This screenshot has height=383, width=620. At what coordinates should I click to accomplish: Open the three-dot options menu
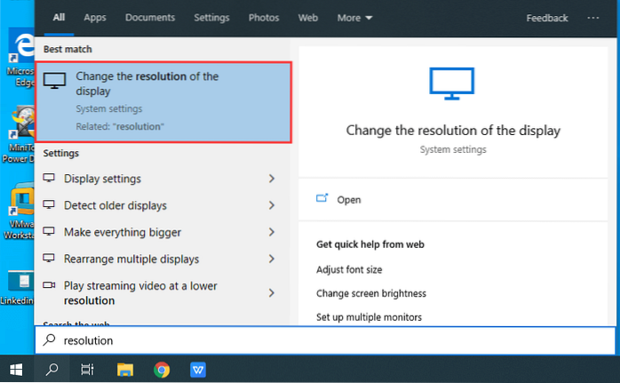593,18
